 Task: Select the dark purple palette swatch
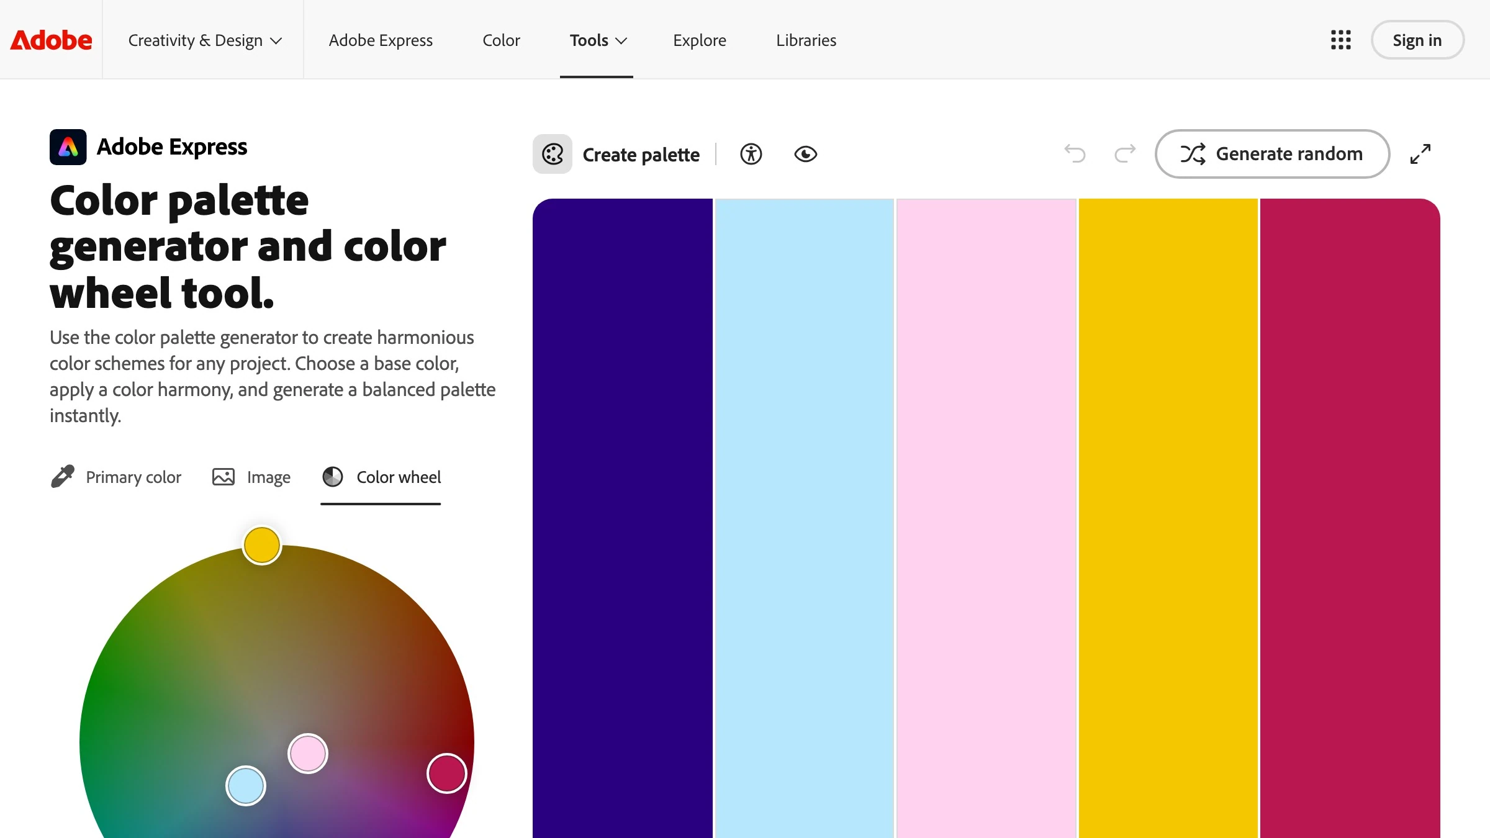coord(623,518)
